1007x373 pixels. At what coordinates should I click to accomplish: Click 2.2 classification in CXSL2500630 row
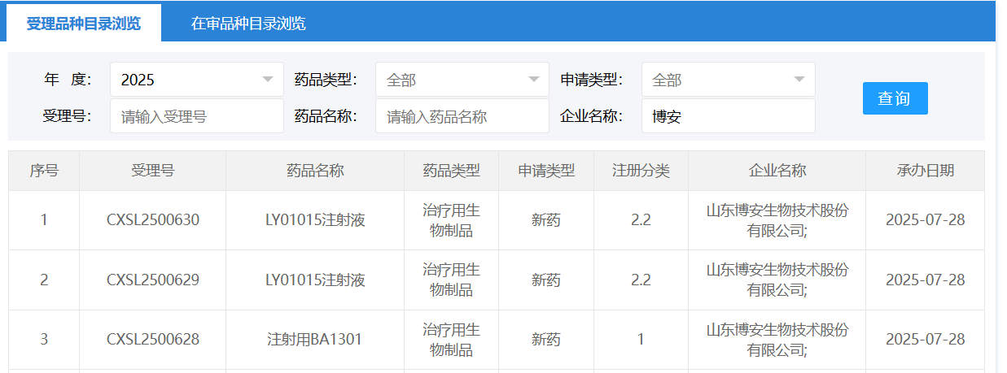pos(641,220)
